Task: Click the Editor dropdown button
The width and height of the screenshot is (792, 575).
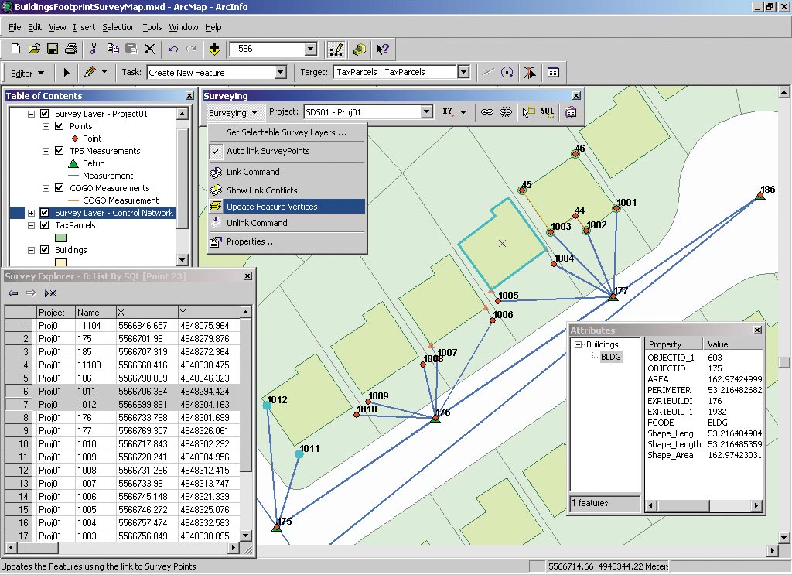Action: tap(28, 73)
